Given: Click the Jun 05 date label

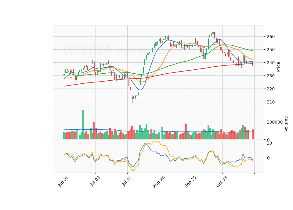Looking at the screenshot, I should click(x=63, y=181).
